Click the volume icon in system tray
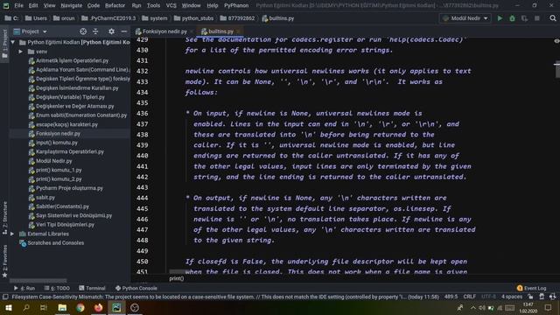This screenshot has width=560, height=315. pos(482,308)
